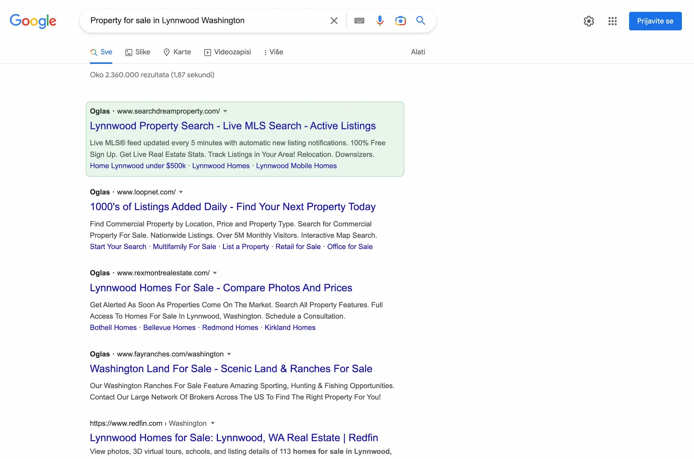Switch to the Slike tab
Image resolution: width=694 pixels, height=459 pixels.
click(x=137, y=52)
